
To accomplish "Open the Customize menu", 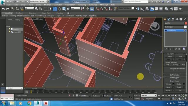I will (93, 5).
